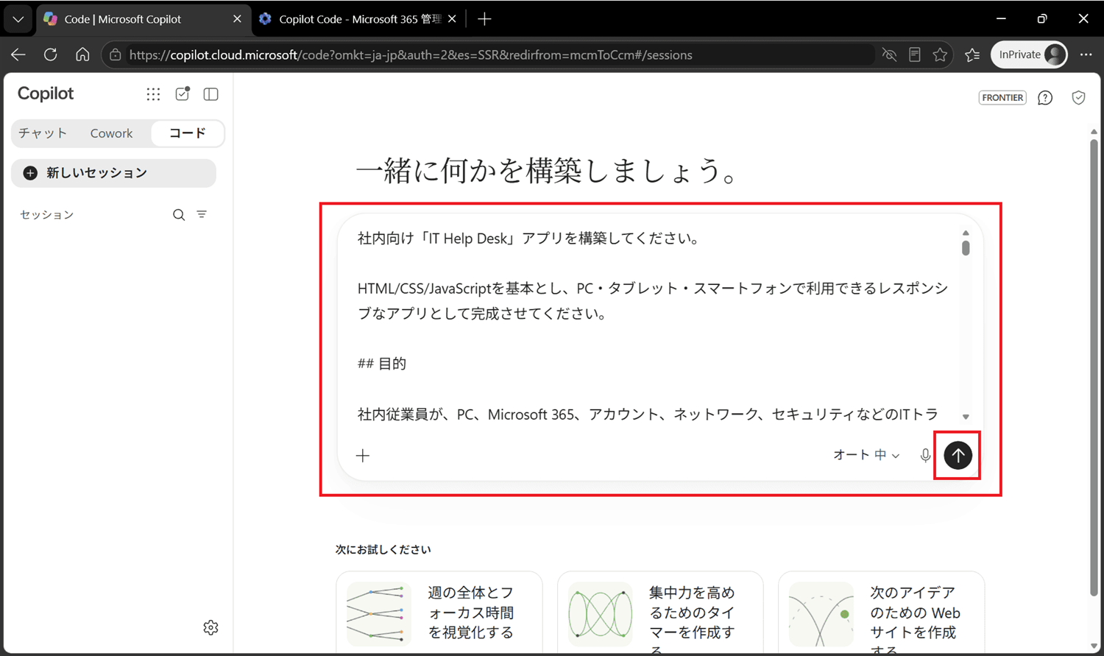Add this page to favorites

[940, 54]
